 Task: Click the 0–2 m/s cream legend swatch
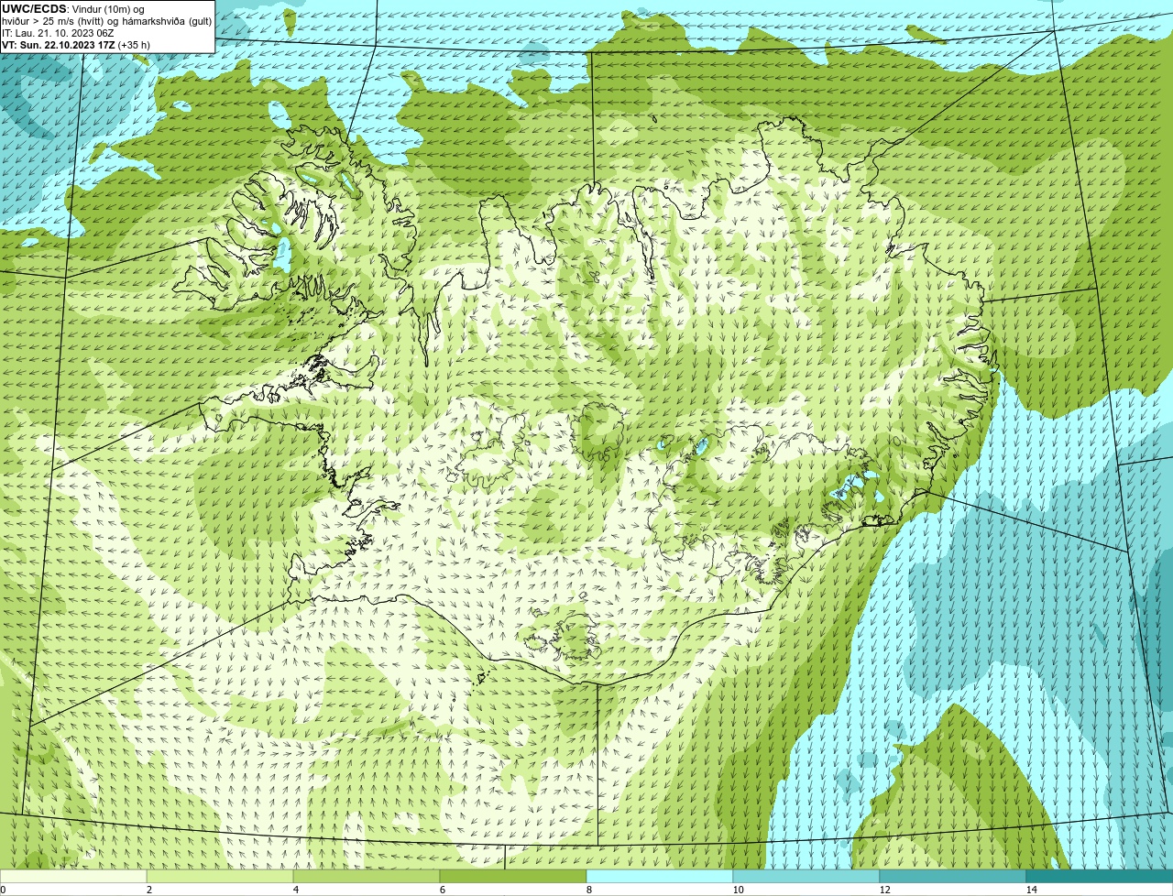73,876
